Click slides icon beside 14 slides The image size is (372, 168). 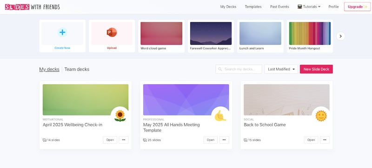click(x=44, y=140)
